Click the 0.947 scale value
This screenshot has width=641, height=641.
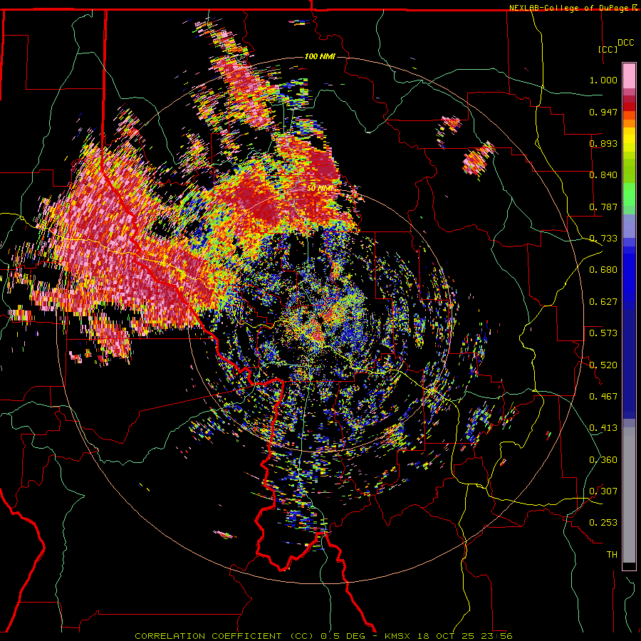603,112
